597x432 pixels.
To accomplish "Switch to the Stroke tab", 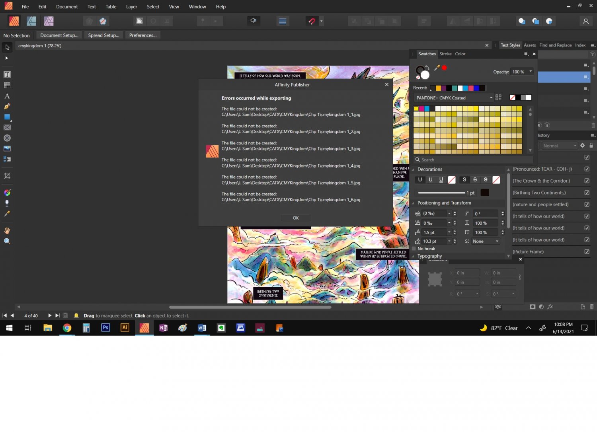I will [445, 54].
